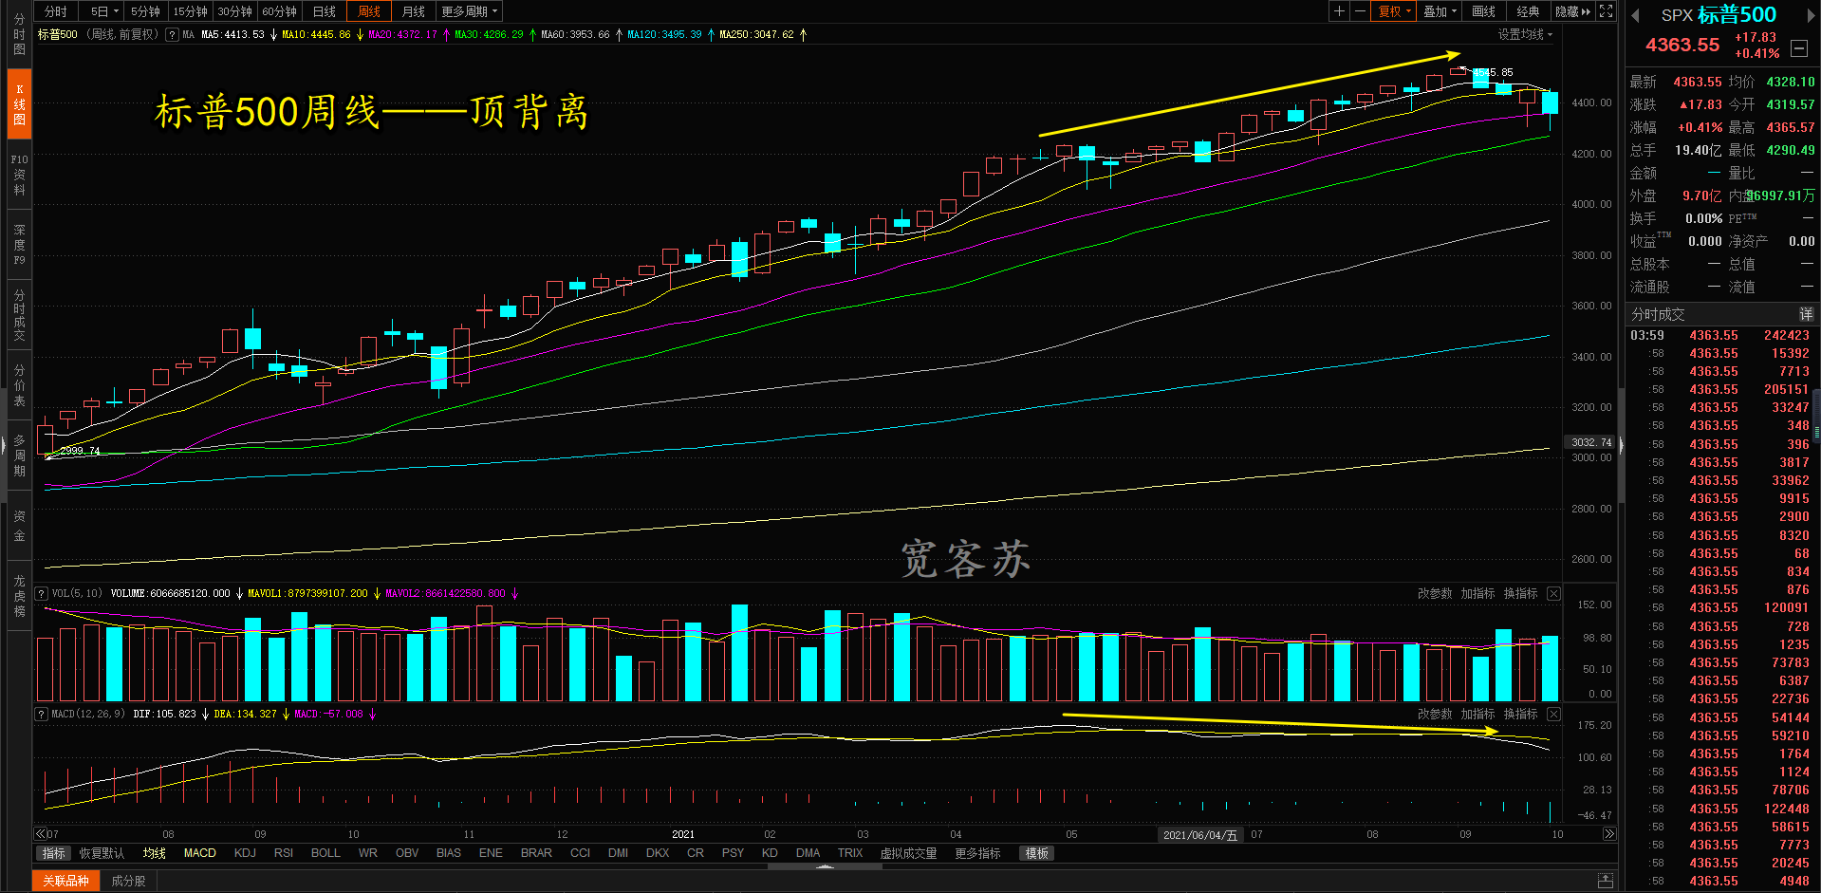Viewport: 1821px width, 893px height.
Task: Toggle 均线 overlay indicator
Action: 155,853
